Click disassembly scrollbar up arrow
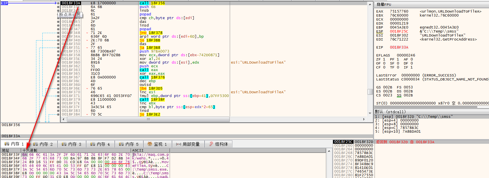Viewport: 489px width, 178px height. 370,4
